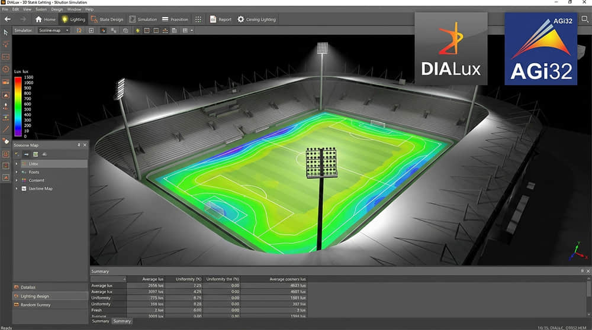Expand the Lintex tree node

(x=16, y=164)
